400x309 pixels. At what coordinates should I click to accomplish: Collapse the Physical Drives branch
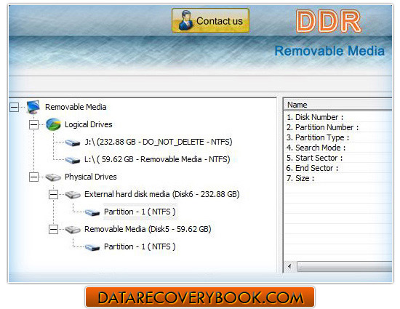33,177
